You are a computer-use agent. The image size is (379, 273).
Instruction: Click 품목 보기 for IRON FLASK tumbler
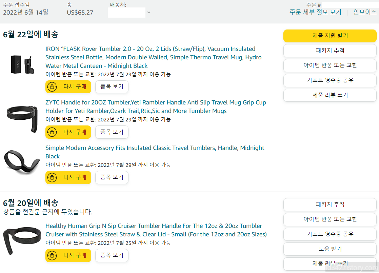point(112,86)
